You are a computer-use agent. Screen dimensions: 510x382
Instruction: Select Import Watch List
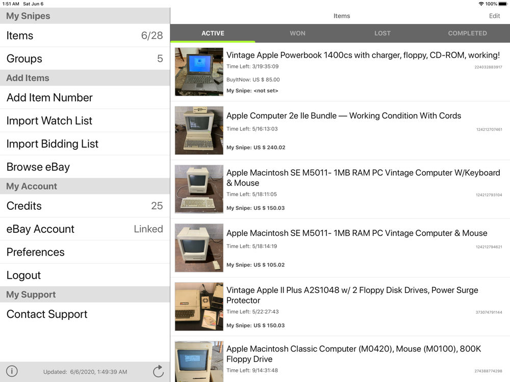pos(85,121)
